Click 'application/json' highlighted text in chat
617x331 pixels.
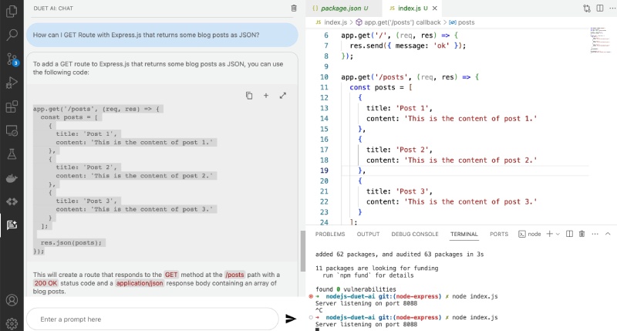coord(140,283)
